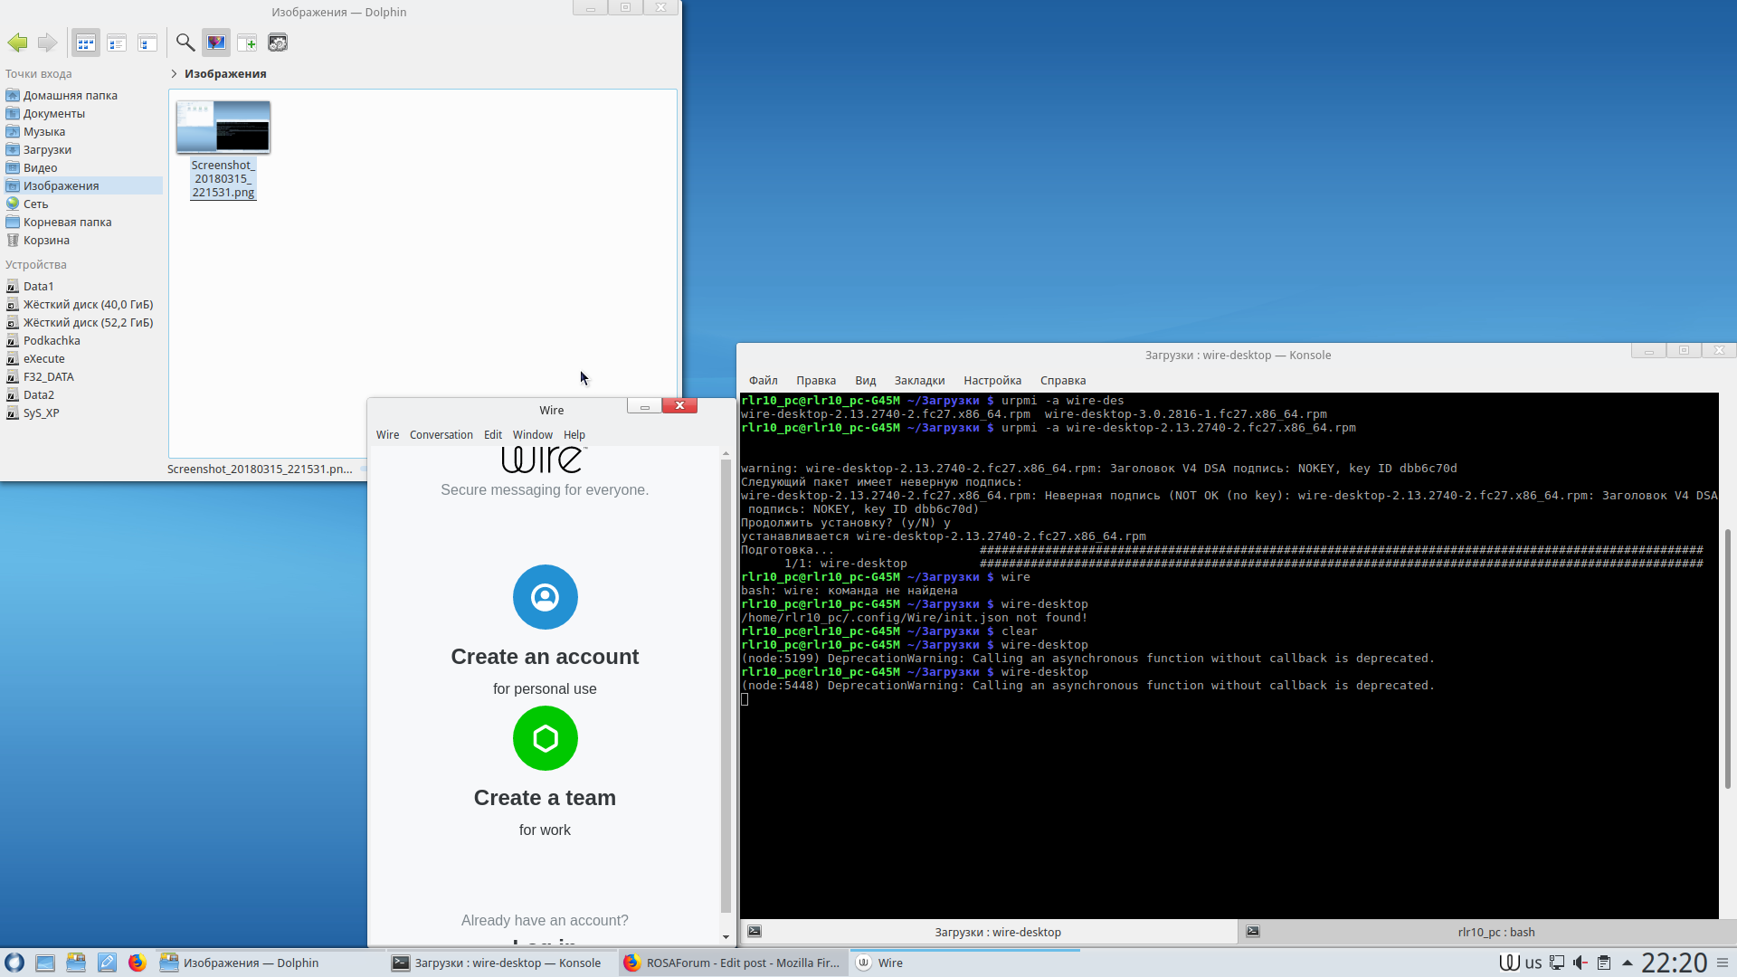Open Загрузки in Dolphin's places panel
This screenshot has height=977, width=1737.
47,150
